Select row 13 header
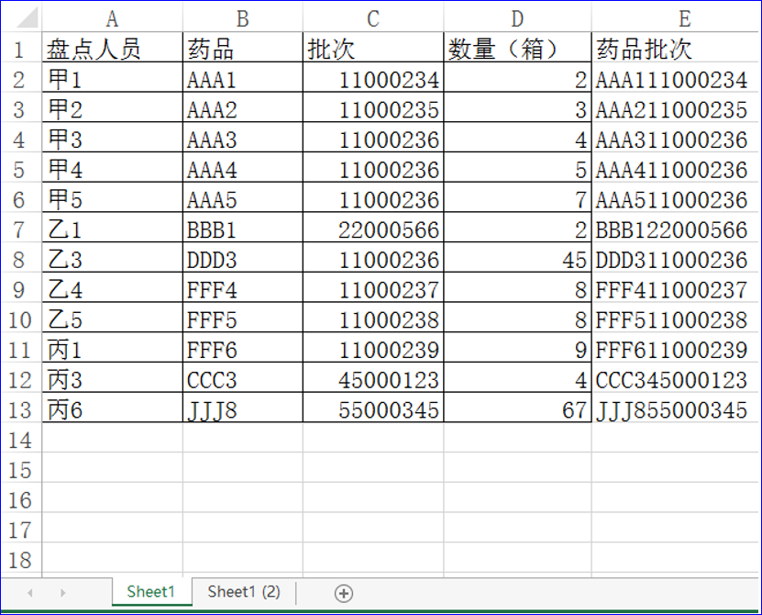This screenshot has height=615, width=762. pyautogui.click(x=19, y=409)
